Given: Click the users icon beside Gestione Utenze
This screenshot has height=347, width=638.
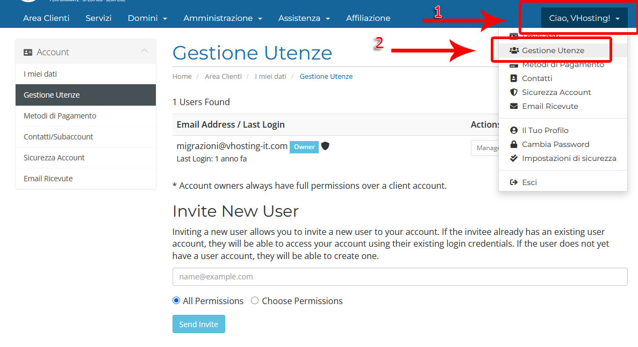Looking at the screenshot, I should 514,50.
